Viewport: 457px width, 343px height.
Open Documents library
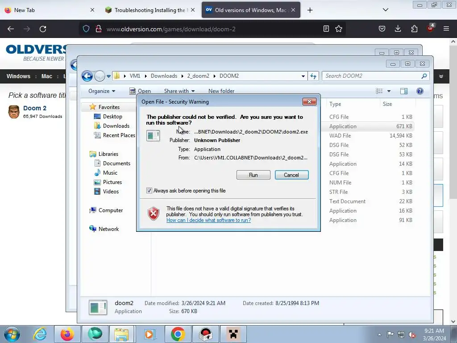tap(116, 163)
